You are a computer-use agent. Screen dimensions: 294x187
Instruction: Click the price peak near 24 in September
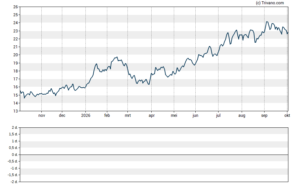tap(267, 22)
